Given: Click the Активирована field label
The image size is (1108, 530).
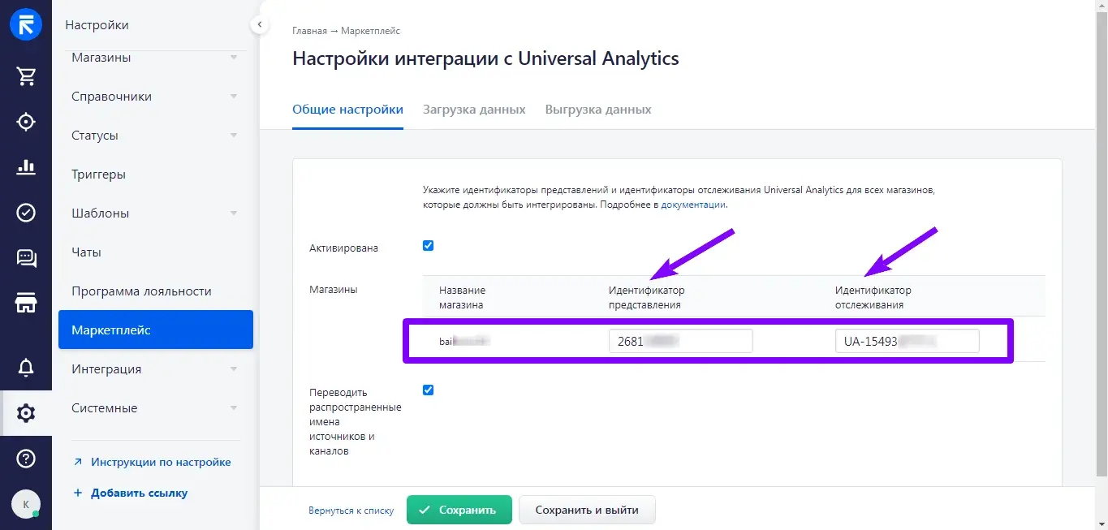Looking at the screenshot, I should 344,248.
